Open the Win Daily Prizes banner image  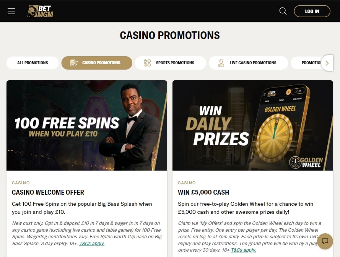253,125
